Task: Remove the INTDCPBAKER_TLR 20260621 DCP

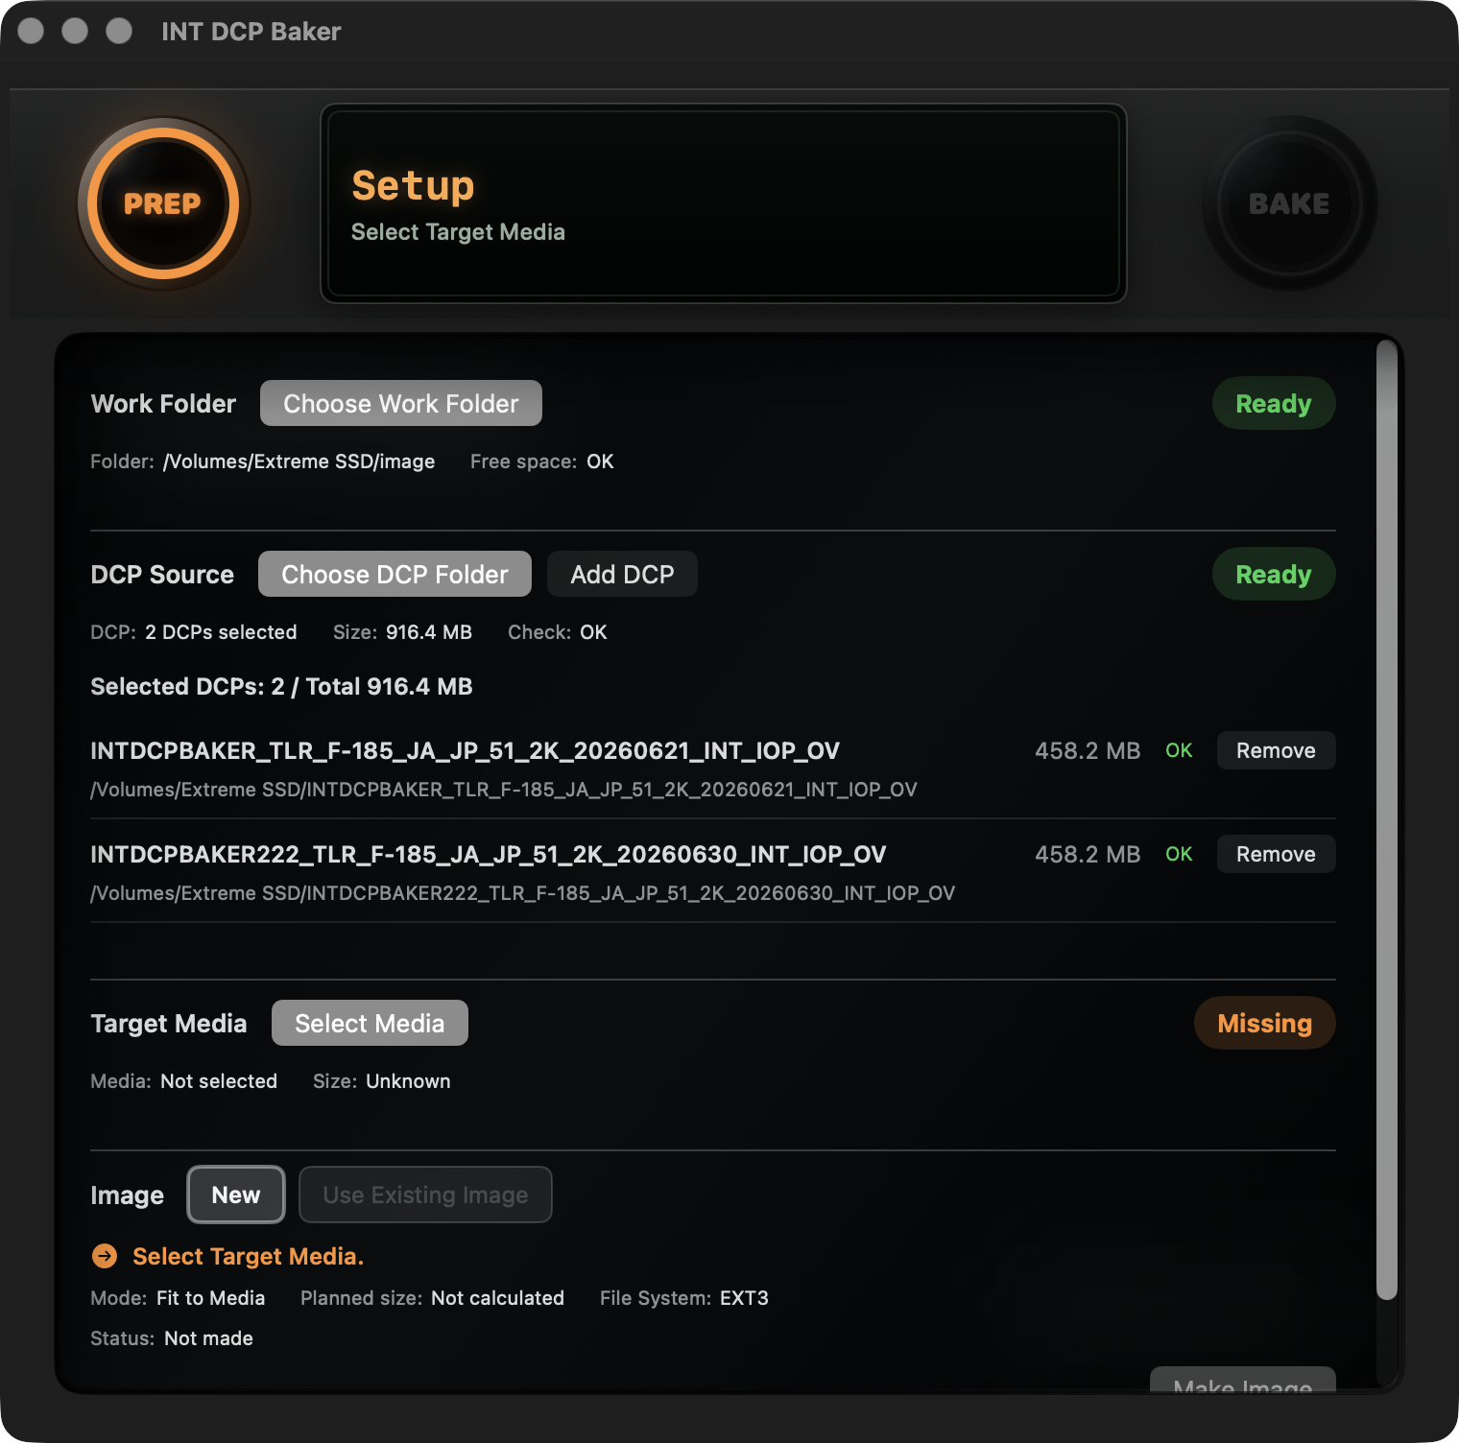Action: (x=1276, y=750)
